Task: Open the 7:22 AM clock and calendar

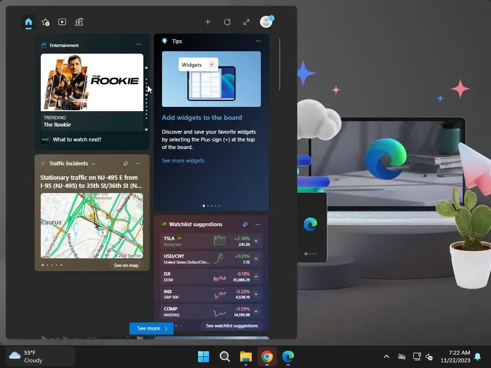Action: (x=456, y=356)
